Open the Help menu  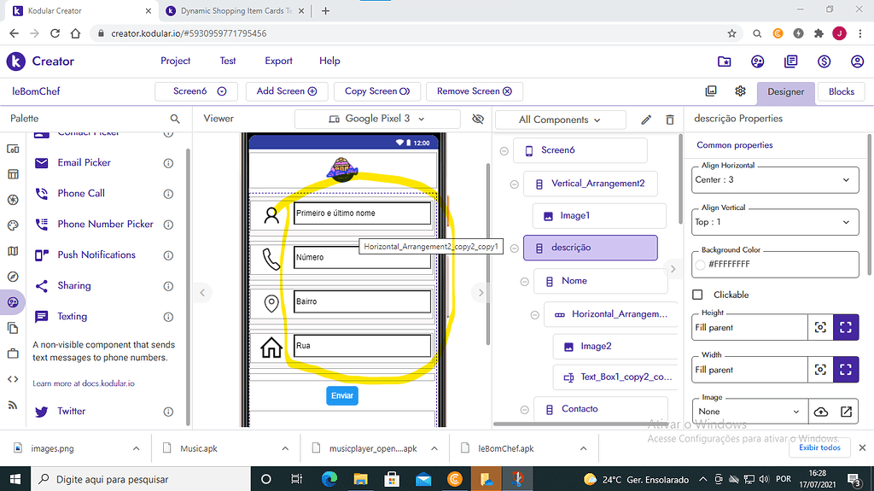[329, 61]
